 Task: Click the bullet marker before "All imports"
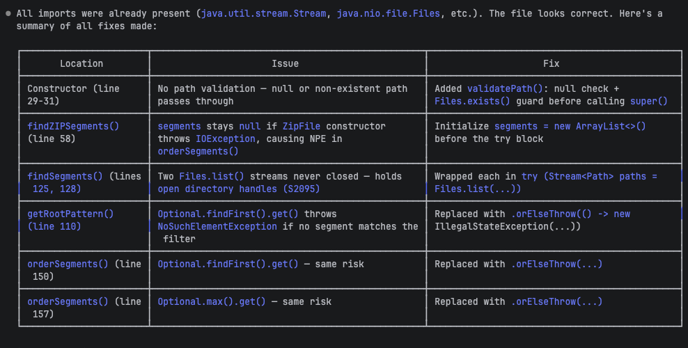[8, 14]
